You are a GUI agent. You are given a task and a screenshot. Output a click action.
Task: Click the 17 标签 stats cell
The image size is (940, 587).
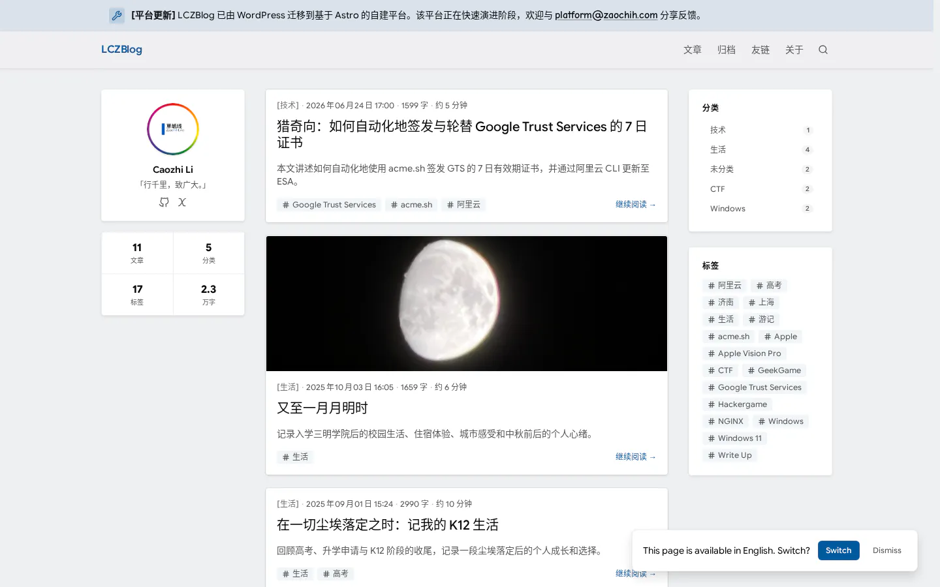pyautogui.click(x=137, y=295)
